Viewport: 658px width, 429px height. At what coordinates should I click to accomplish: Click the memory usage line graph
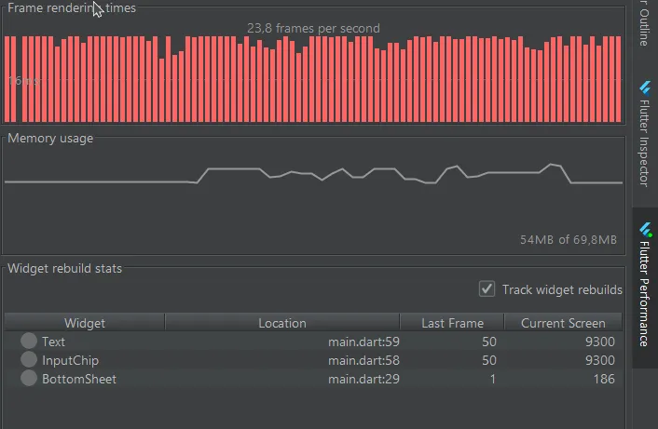click(313, 174)
